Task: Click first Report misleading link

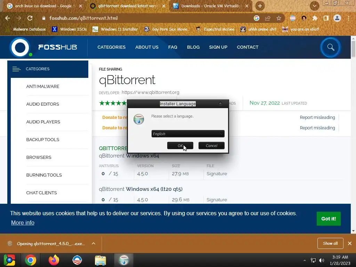Action: click(317, 118)
